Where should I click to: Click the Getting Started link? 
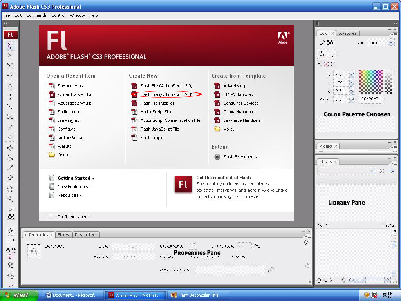click(x=76, y=178)
